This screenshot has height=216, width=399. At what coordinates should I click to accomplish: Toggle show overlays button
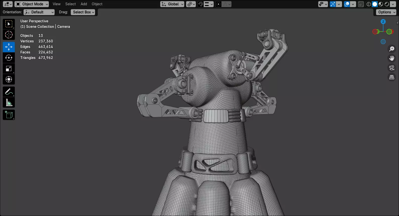(347, 4)
